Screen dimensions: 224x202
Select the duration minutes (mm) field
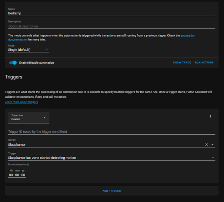(17, 175)
